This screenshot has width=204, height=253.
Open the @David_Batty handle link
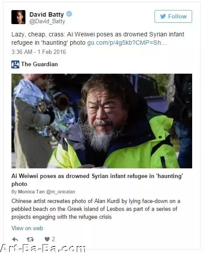point(47,21)
